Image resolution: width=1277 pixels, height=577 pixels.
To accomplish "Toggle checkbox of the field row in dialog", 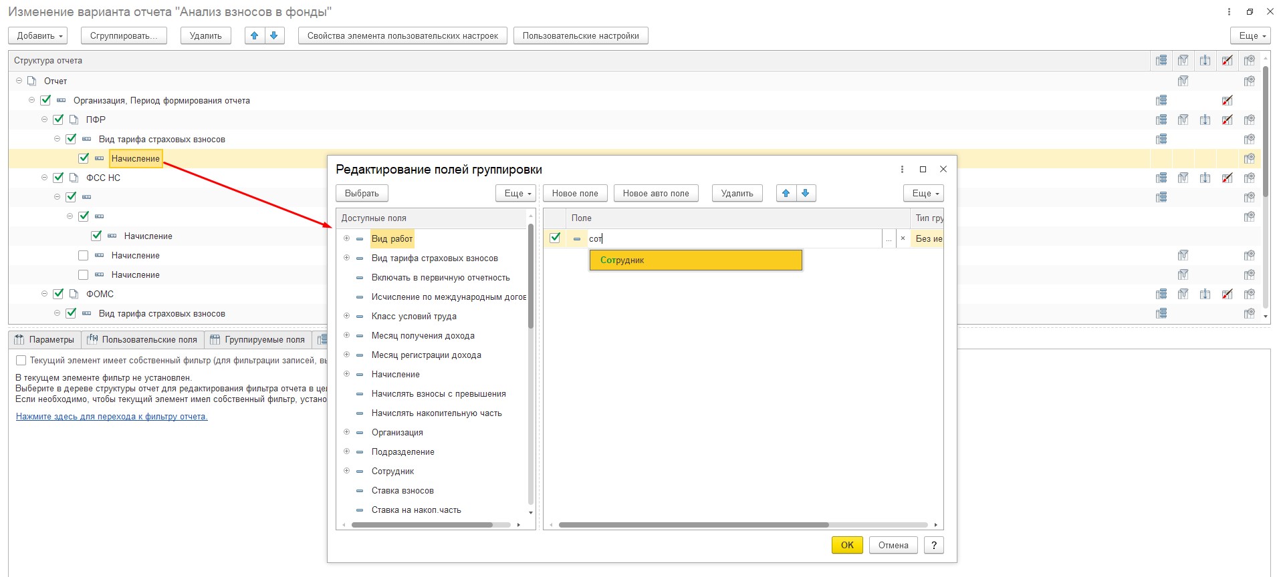I will click(555, 238).
